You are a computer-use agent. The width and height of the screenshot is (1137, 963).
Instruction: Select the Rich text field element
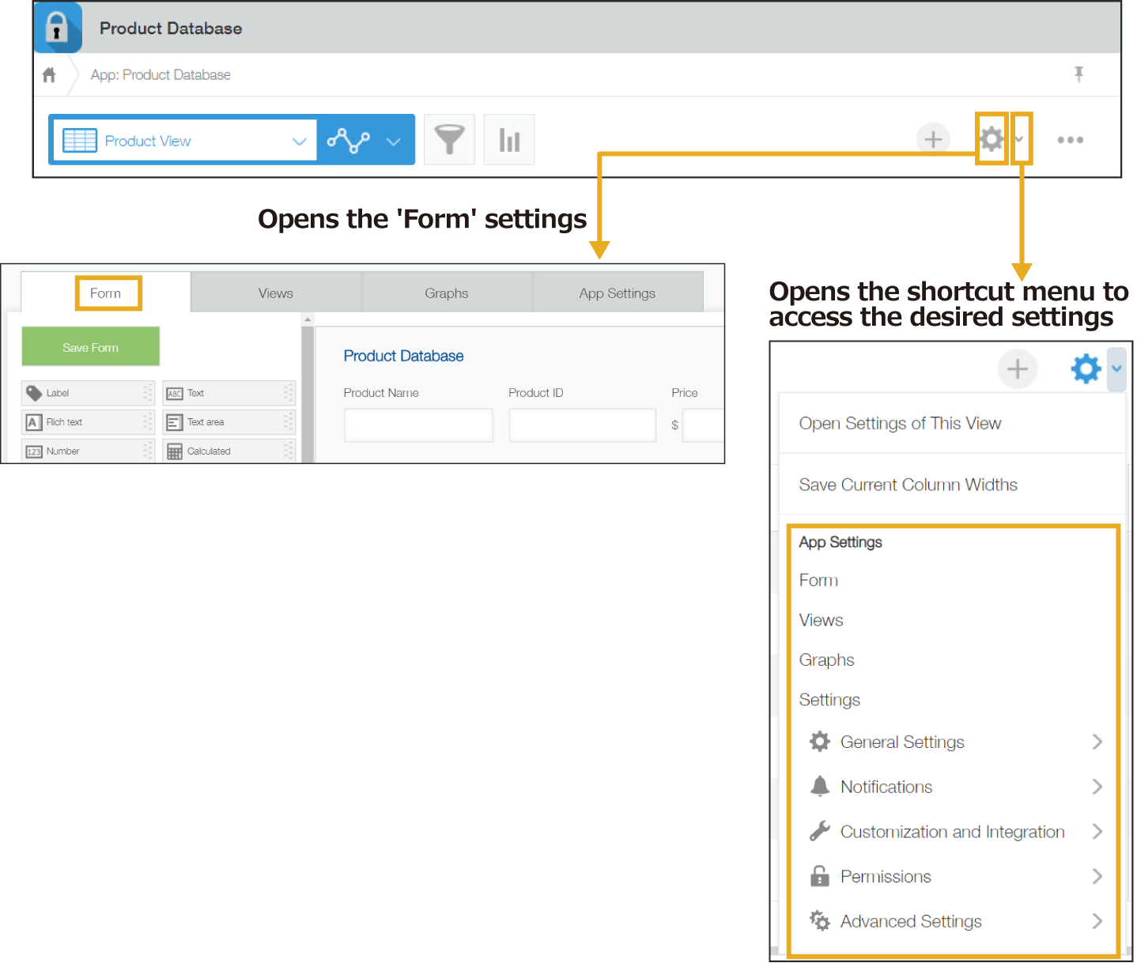tap(87, 422)
